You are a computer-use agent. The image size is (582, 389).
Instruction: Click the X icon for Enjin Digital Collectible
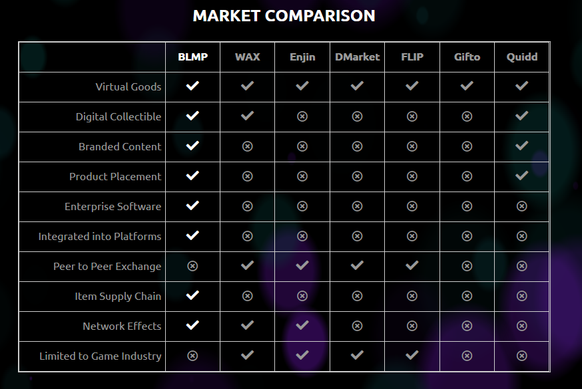[x=302, y=116]
